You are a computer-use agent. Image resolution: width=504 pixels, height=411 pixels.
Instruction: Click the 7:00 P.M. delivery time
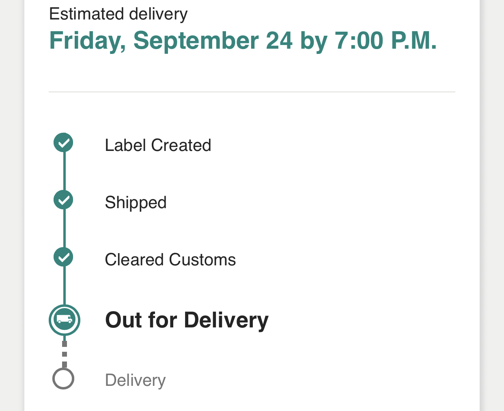point(386,41)
